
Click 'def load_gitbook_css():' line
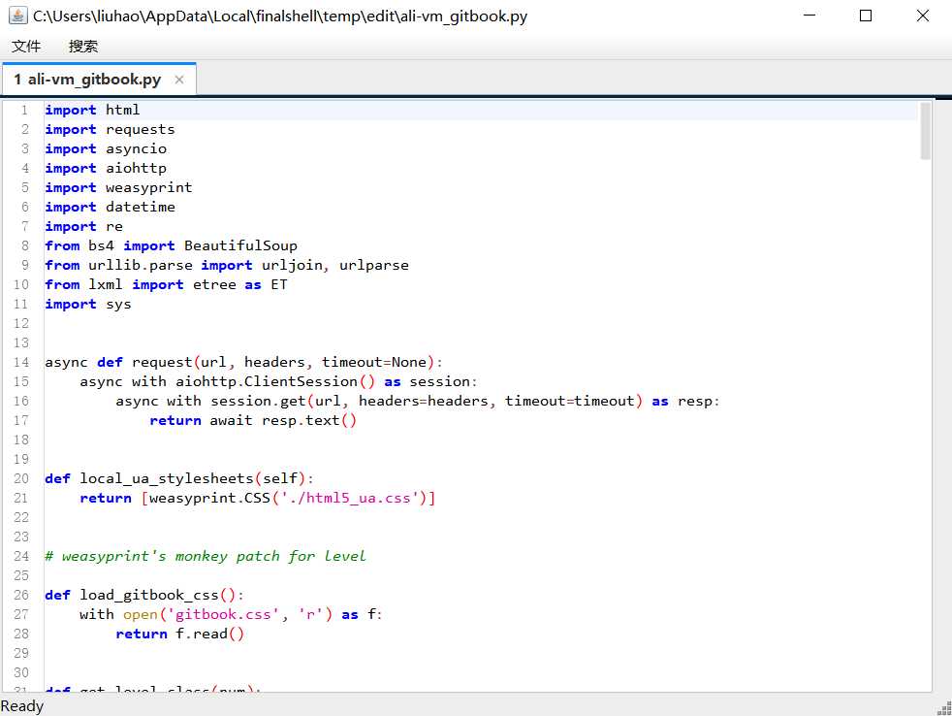[x=144, y=596]
